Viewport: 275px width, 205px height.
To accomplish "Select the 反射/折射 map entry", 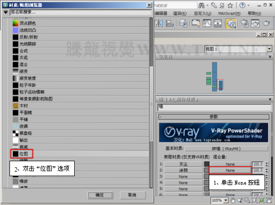I will tap(81, 37).
